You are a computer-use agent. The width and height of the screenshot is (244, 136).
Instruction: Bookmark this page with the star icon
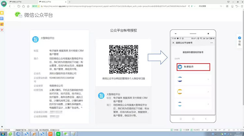28,6
